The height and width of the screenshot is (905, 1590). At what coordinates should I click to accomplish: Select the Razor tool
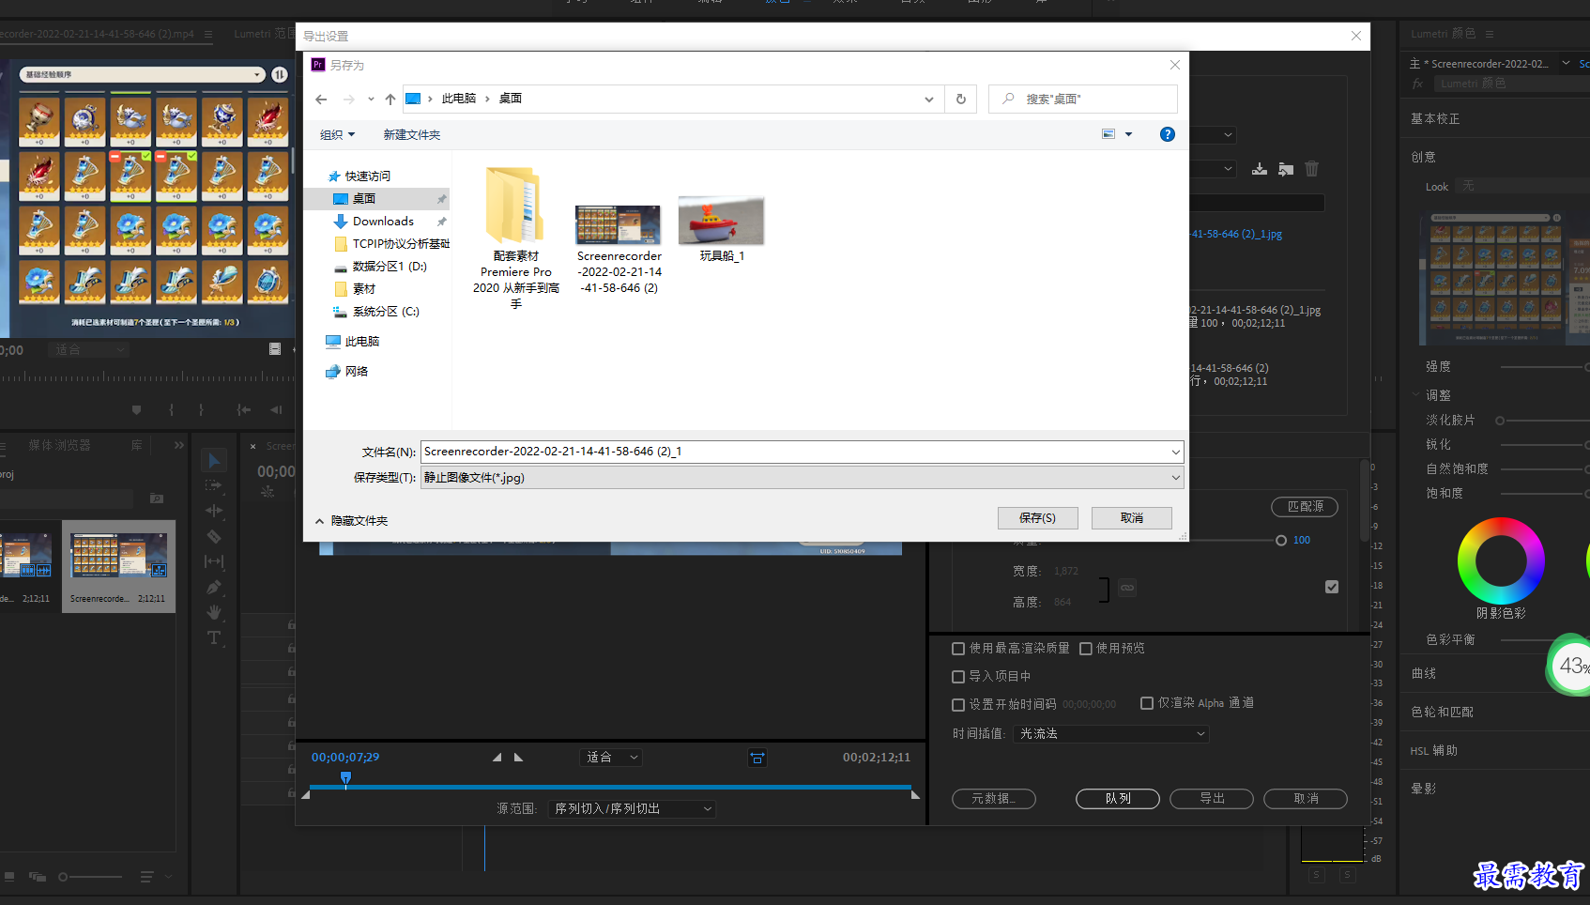(214, 536)
